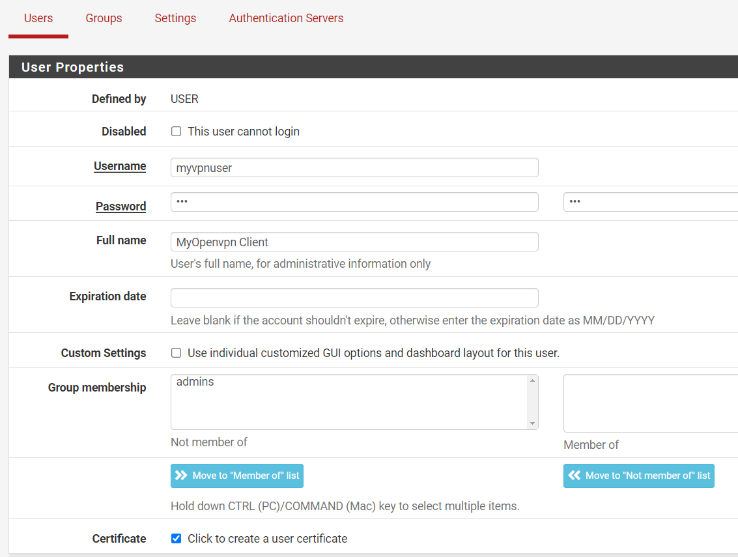Click the password confirmation field
This screenshot has width=738, height=557.
pos(651,202)
